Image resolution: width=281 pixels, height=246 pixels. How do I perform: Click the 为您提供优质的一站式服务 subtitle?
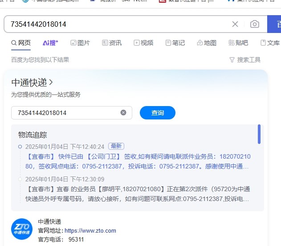(46, 94)
